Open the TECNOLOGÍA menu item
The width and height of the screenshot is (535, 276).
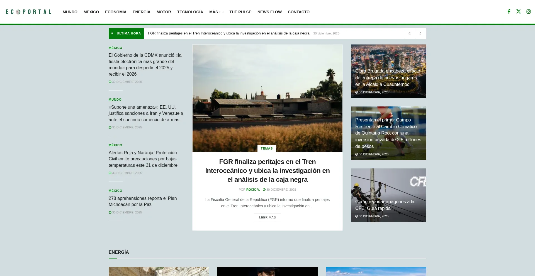(190, 12)
